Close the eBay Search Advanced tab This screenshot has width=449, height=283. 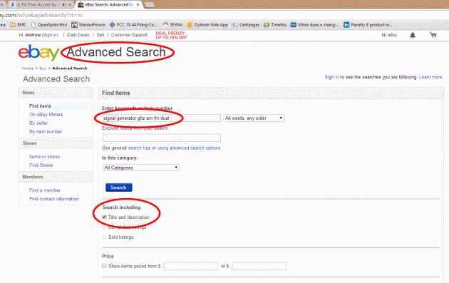(x=138, y=4)
